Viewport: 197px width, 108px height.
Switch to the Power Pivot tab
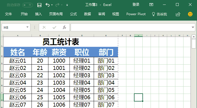coord(136,14)
